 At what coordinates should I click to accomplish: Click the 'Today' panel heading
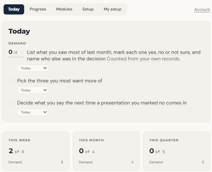click(19, 31)
